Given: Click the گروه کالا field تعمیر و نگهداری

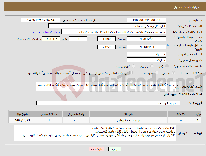Looking at the screenshot, I should [108, 103].
